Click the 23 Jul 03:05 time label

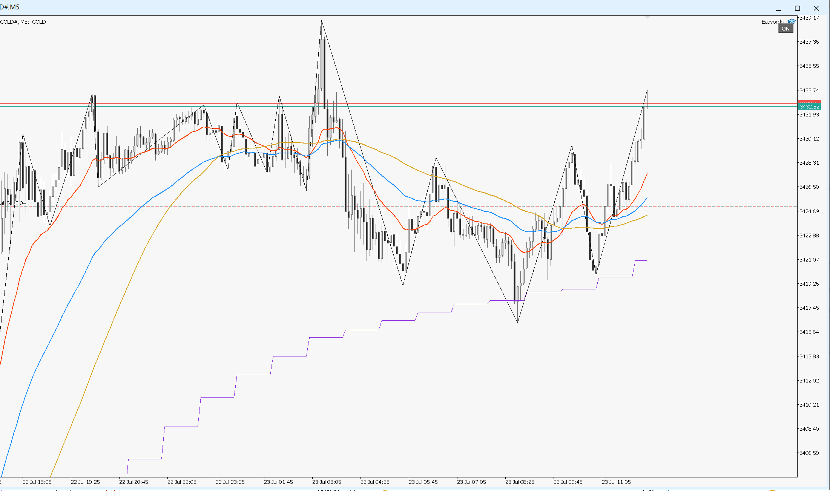click(x=327, y=482)
